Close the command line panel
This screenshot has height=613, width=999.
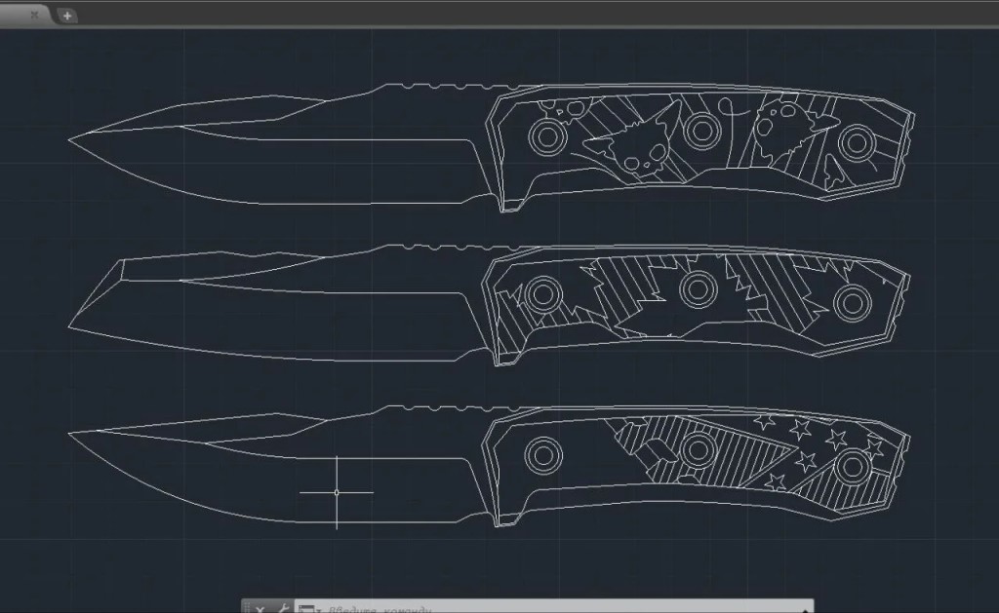click(x=260, y=608)
